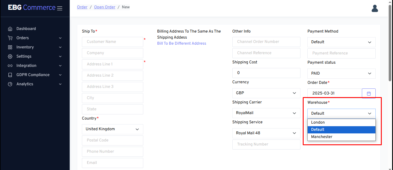Open the Shipping Carrier dropdown
The height and width of the screenshot is (170, 393).
[x=266, y=113]
